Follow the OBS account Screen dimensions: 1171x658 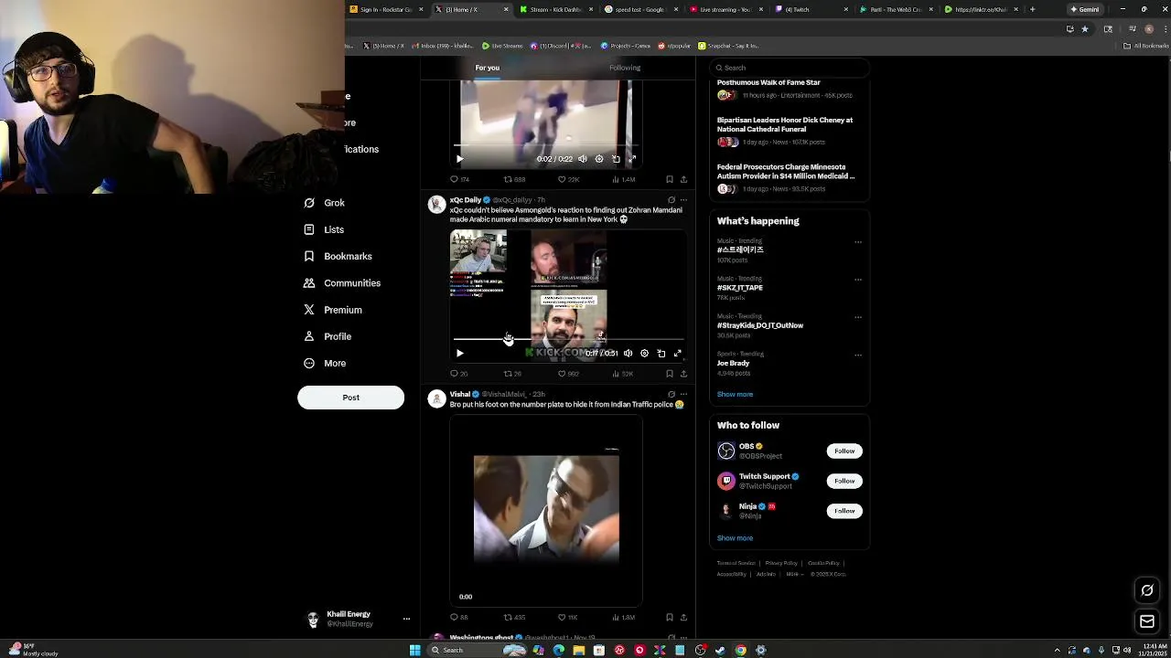point(844,451)
